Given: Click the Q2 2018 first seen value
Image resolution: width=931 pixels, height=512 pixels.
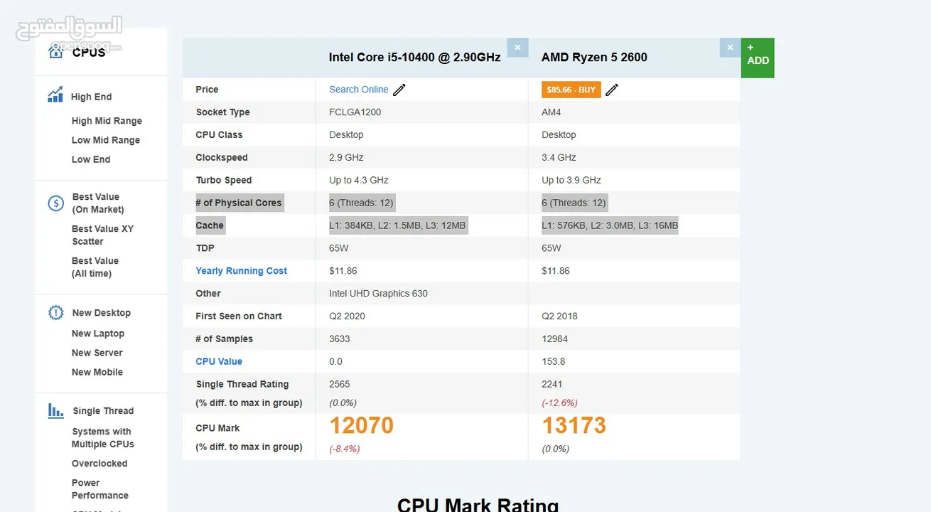Looking at the screenshot, I should tap(559, 316).
